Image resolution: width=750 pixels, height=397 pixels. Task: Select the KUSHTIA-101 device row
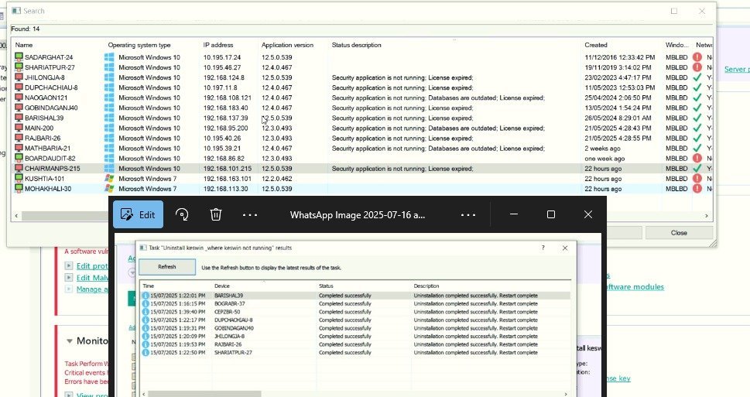pos(362,179)
